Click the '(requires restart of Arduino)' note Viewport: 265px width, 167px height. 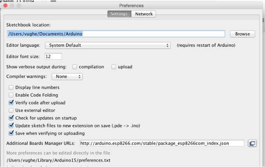[206, 45]
